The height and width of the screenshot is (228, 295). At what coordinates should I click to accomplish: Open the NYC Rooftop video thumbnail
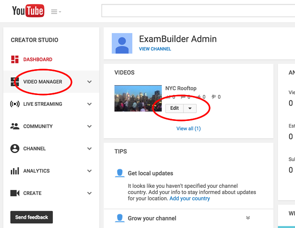138,98
